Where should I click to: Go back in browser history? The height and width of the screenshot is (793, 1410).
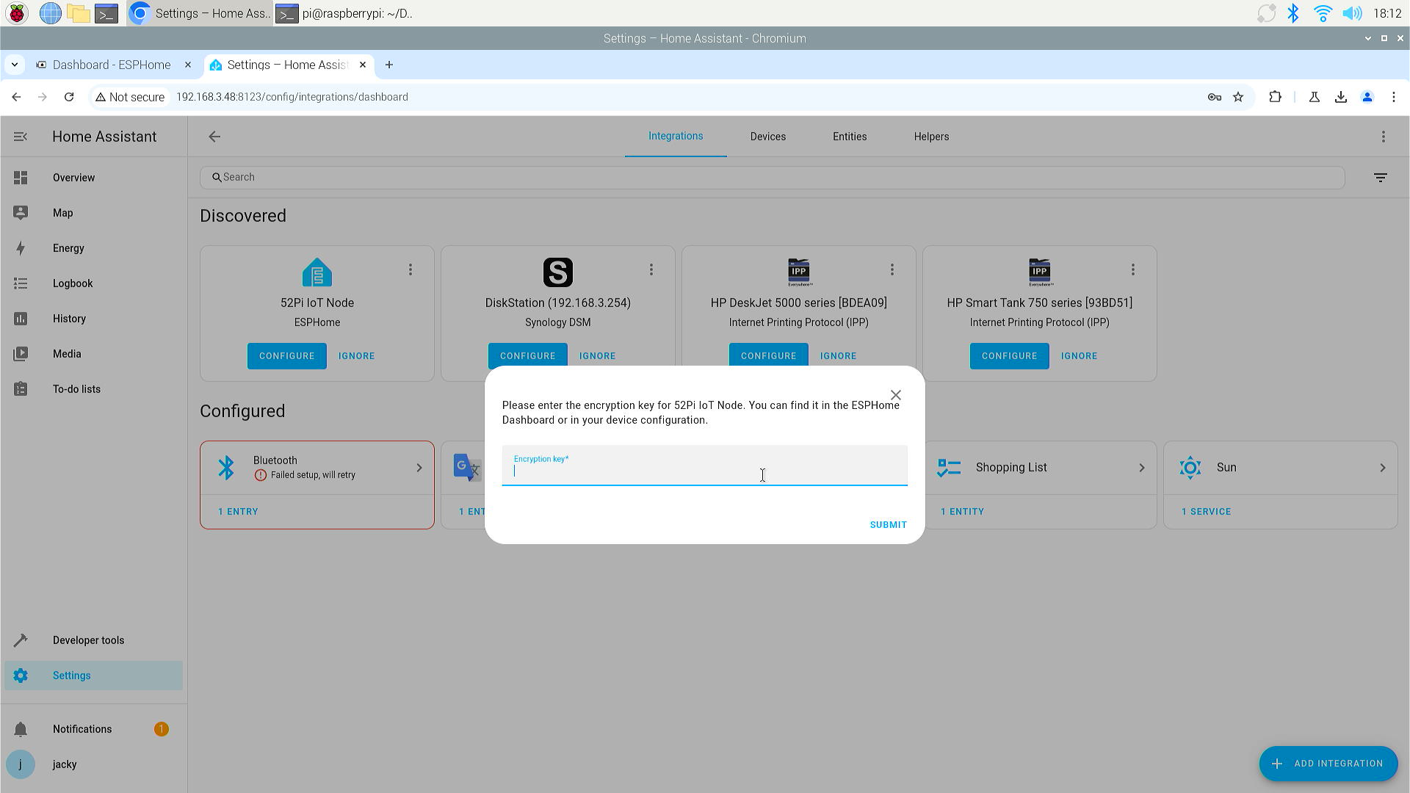click(x=16, y=97)
